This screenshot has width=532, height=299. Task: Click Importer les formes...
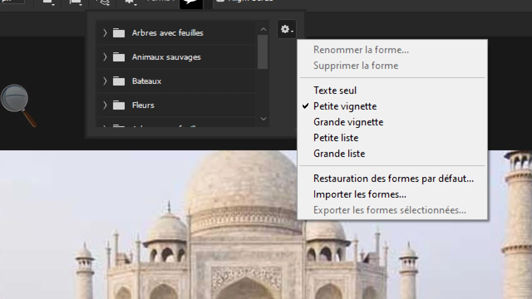(x=360, y=194)
